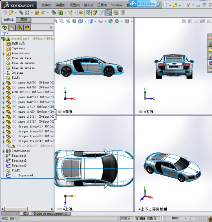Image resolution: width=212 pixels, height=222 pixels.
Task: Open the PropertyManager tab icon
Action: [x=12, y=27]
